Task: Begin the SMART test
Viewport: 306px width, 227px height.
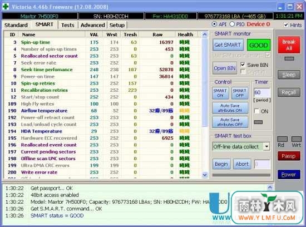Action: point(221,164)
